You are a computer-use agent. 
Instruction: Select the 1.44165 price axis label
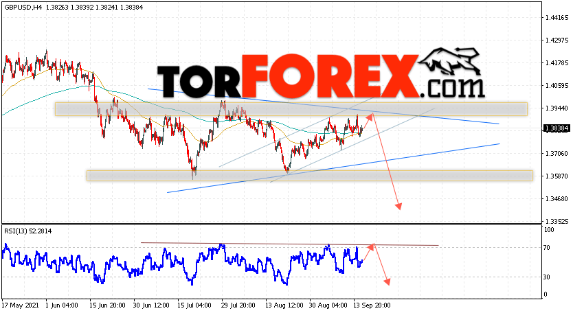[x=557, y=18]
